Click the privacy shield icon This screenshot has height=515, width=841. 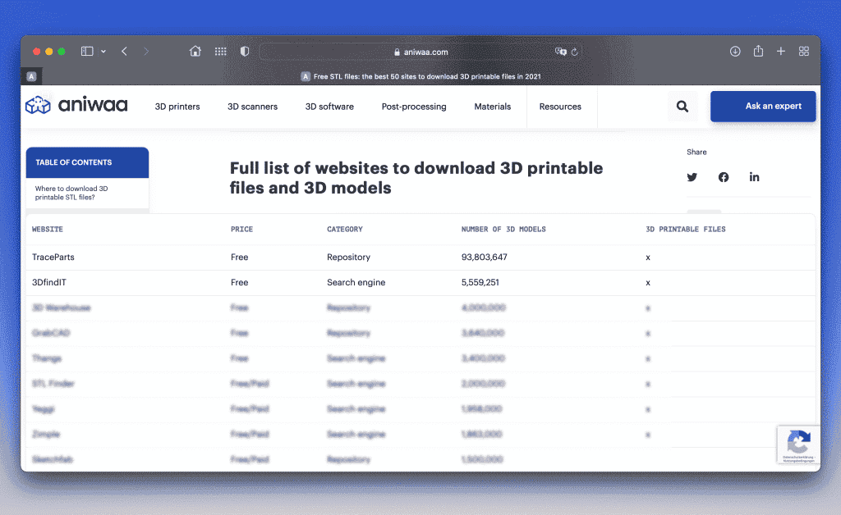[x=244, y=52]
